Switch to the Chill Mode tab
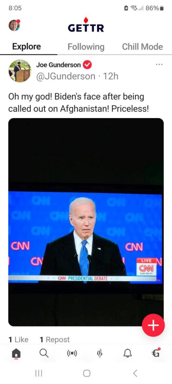This screenshot has width=172, height=384. tap(142, 46)
